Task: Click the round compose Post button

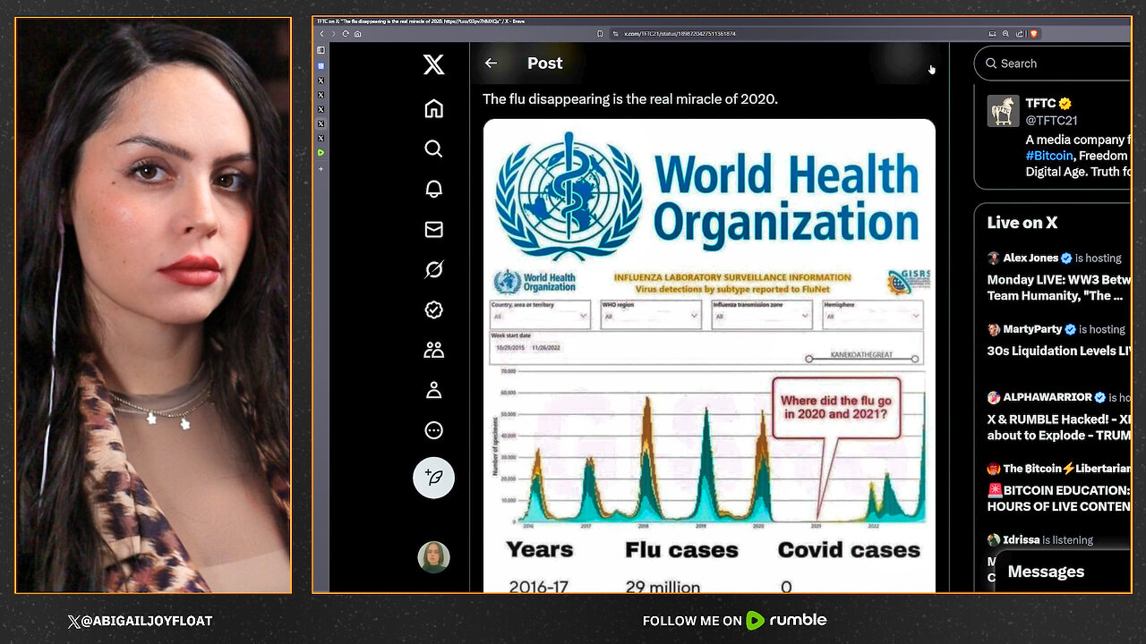Action: (433, 478)
